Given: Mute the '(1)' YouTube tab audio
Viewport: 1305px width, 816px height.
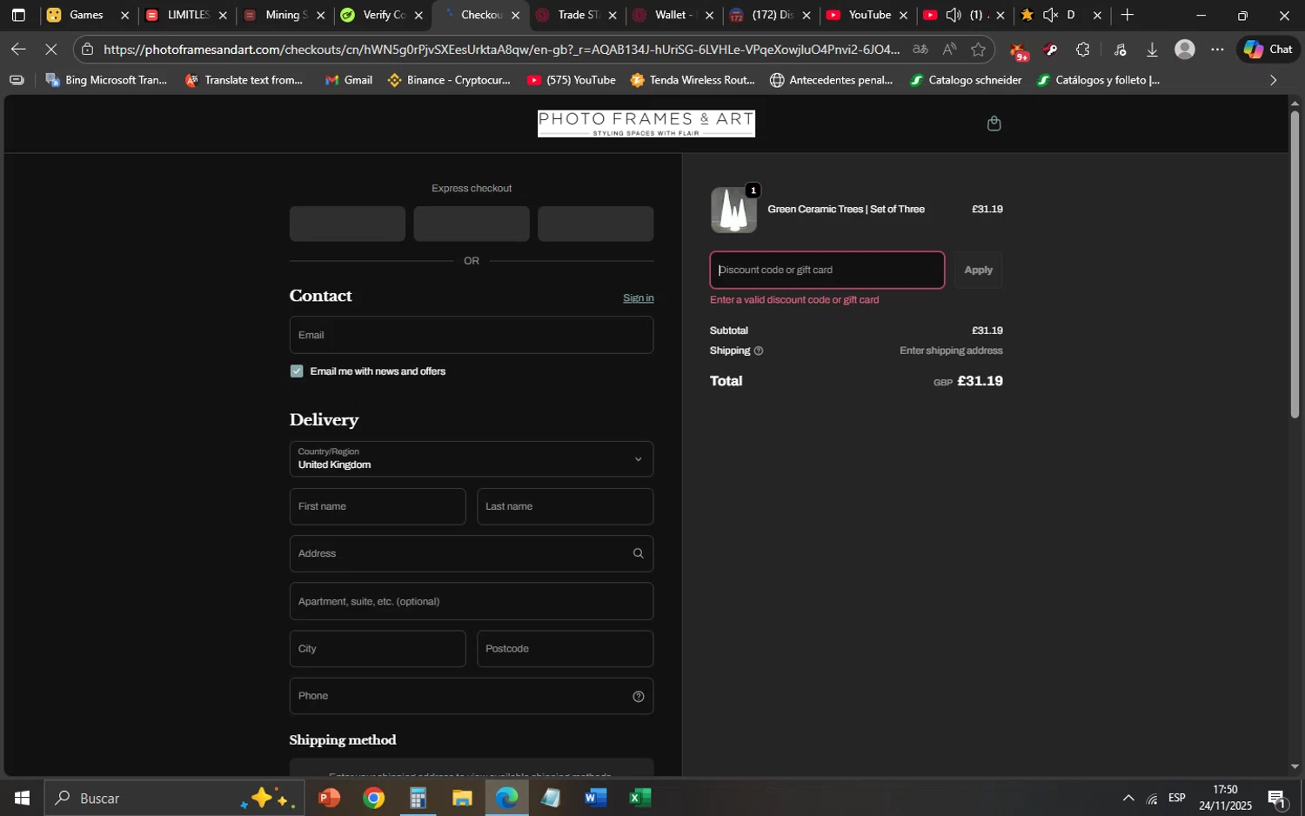Looking at the screenshot, I should pyautogui.click(x=954, y=15).
